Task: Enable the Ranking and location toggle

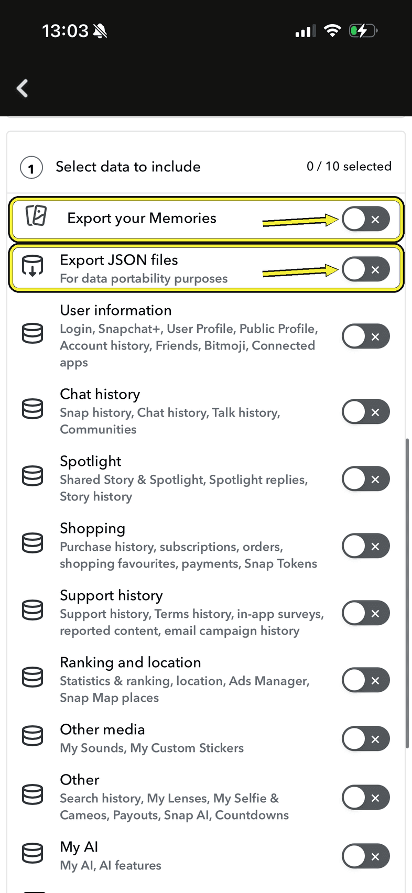Action: point(366,680)
